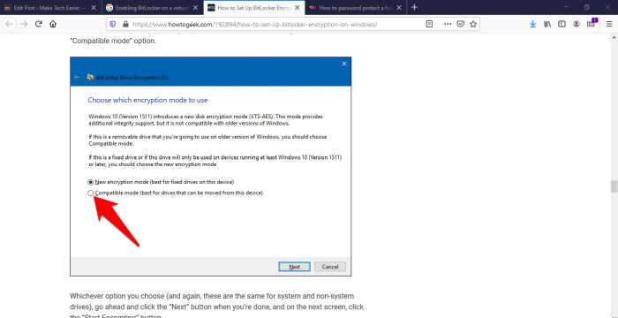Image resolution: width=618 pixels, height=318 pixels.
Task: Click Next button in BitLocker dialog
Action: [294, 267]
